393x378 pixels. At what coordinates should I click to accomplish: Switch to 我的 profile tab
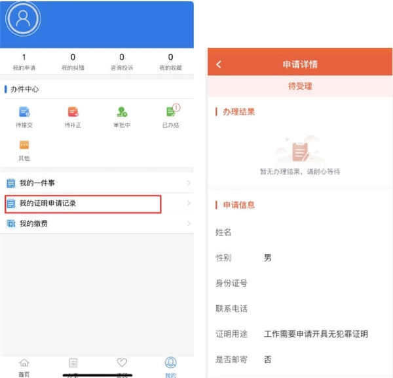(171, 367)
